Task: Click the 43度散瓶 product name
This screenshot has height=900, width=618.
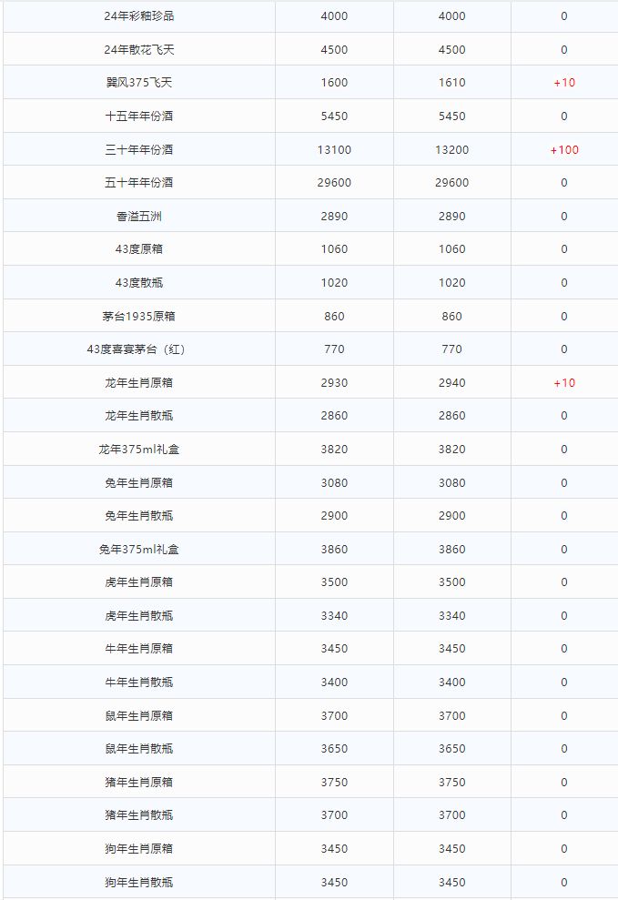Action: (139, 282)
